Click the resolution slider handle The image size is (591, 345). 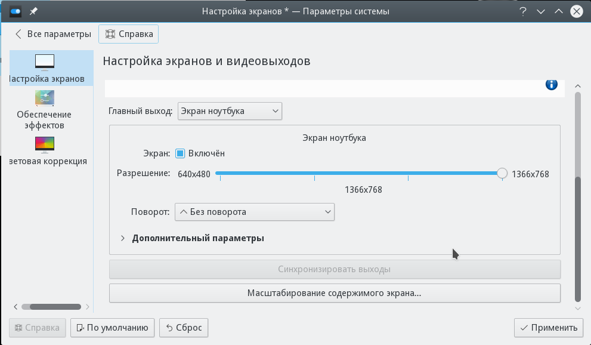[x=502, y=174]
